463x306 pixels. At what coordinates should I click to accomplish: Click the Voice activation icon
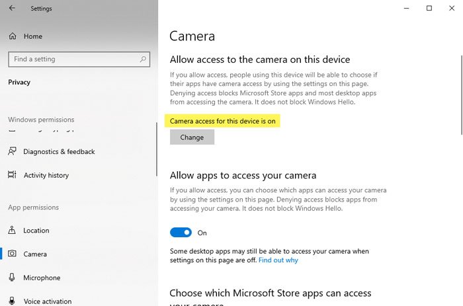[x=12, y=301]
